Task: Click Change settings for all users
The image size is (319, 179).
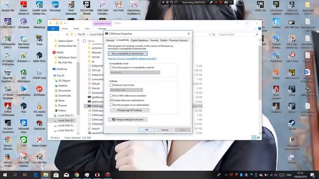Action: point(128,119)
